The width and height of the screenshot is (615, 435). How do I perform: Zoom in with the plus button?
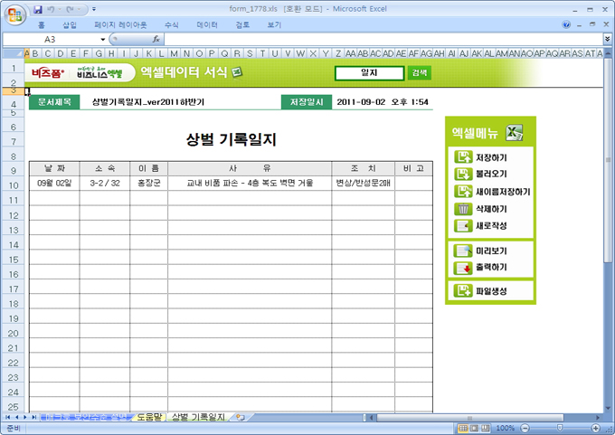pos(595,428)
